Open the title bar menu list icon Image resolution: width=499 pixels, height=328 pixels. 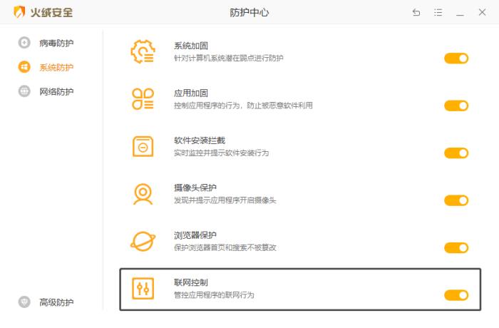(438, 13)
